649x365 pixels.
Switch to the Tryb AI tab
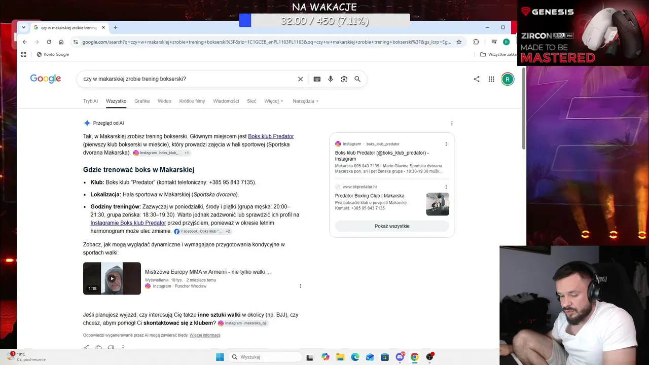(90, 101)
